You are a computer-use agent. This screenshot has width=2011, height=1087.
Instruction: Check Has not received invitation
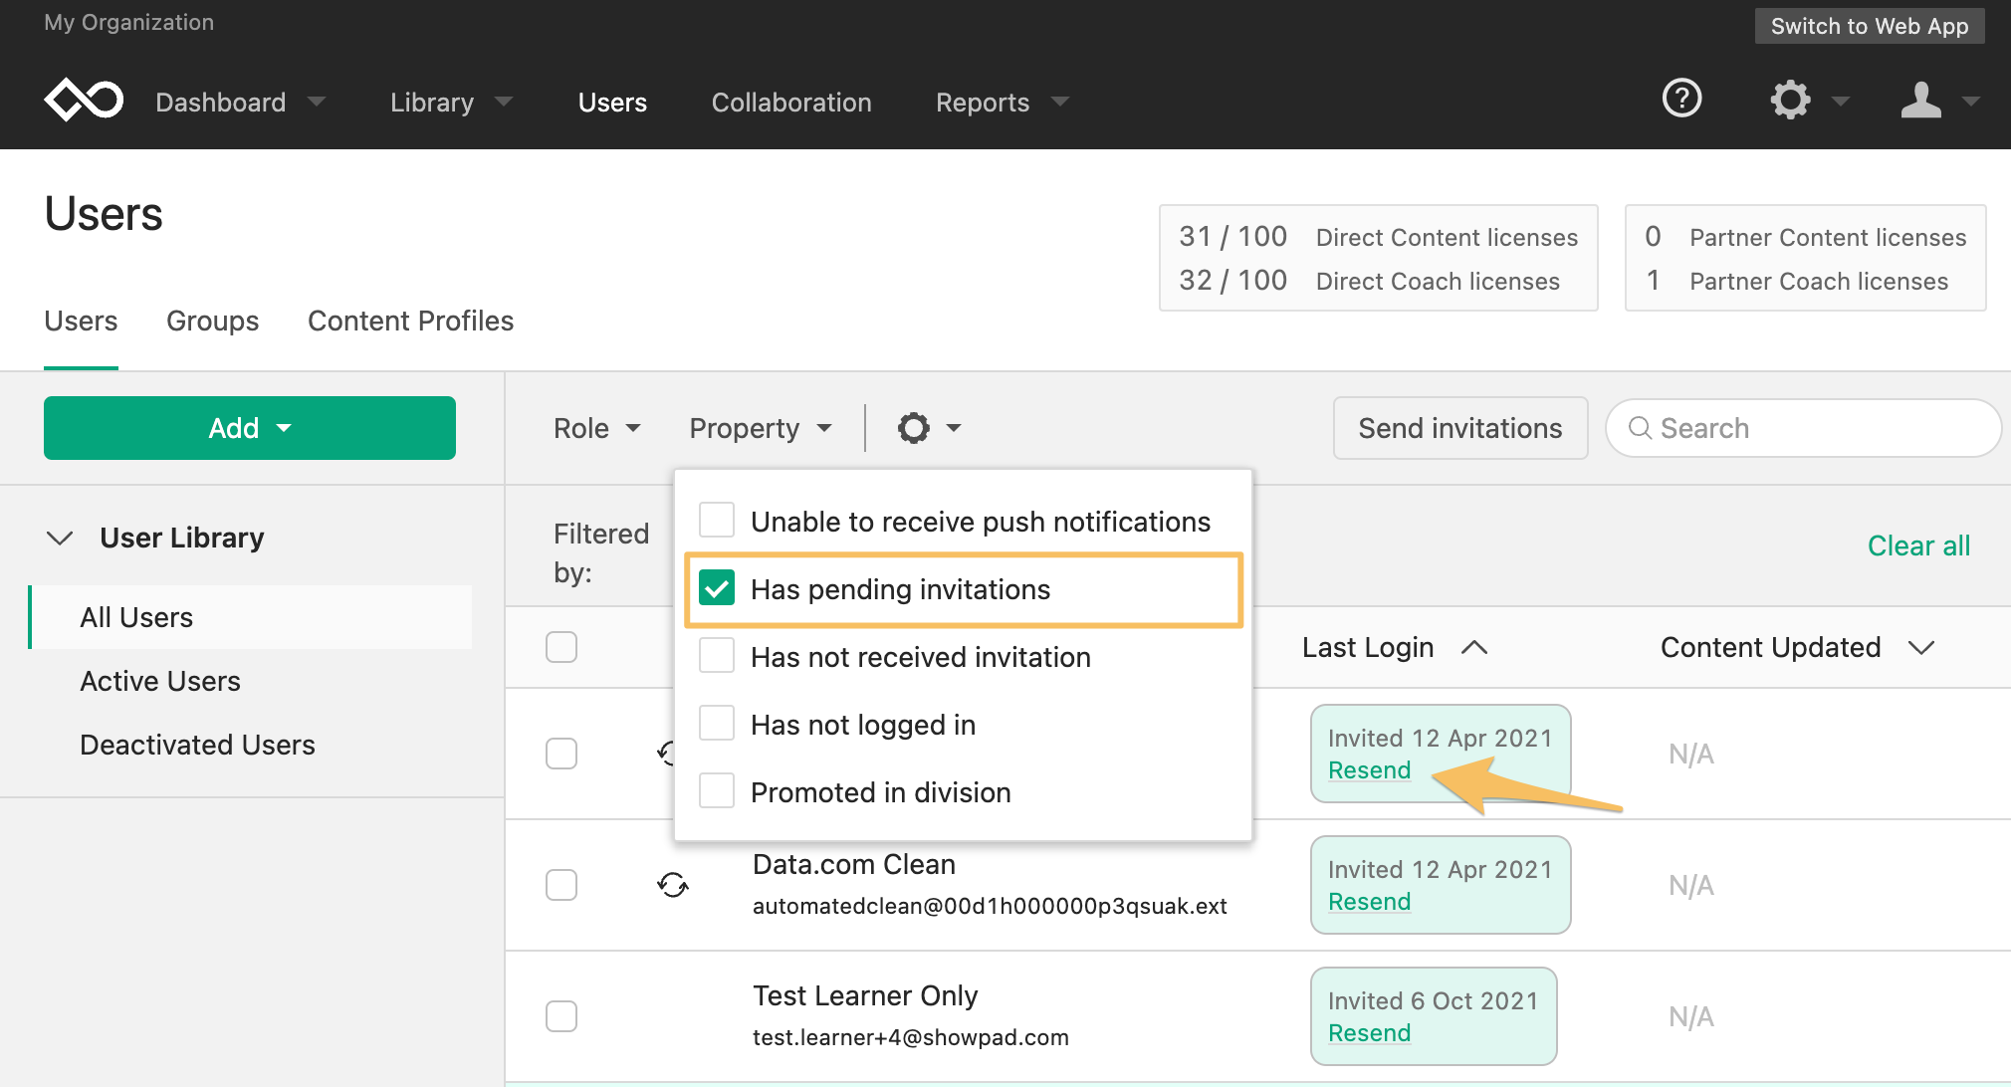[x=717, y=656]
